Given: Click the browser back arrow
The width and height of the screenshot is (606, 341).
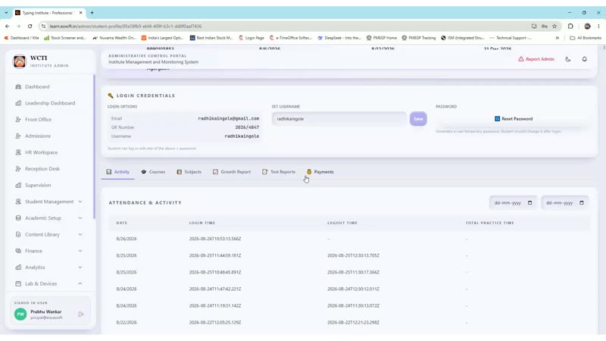Looking at the screenshot, I should point(8,27).
